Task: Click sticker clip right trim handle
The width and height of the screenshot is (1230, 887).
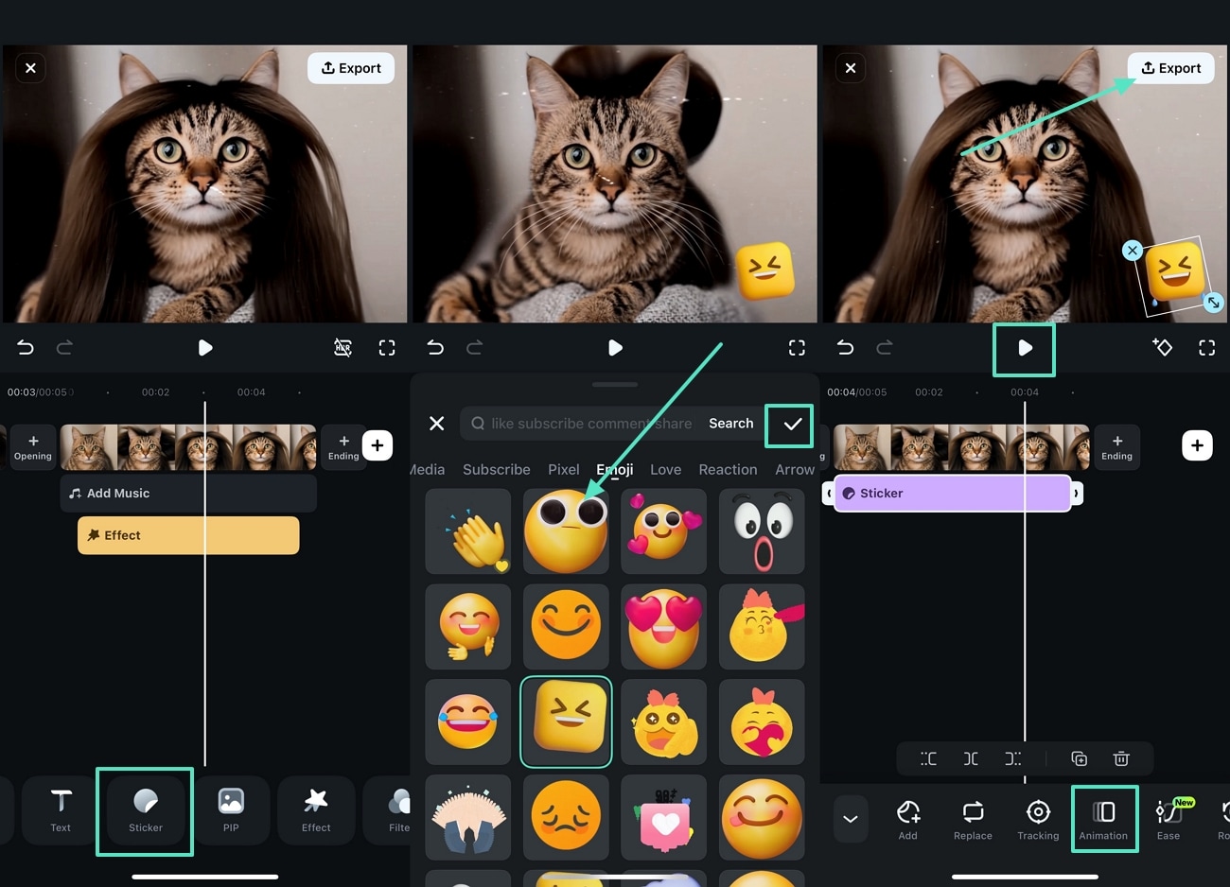Action: click(1077, 494)
